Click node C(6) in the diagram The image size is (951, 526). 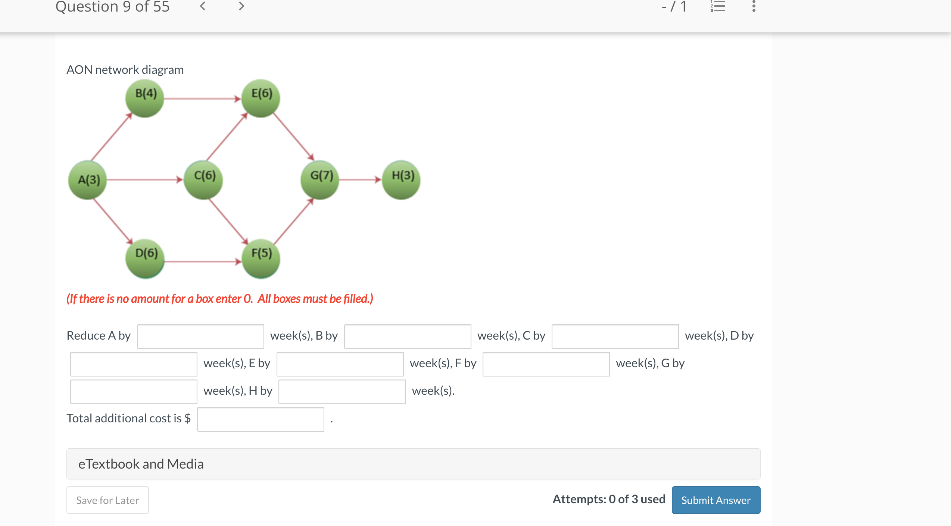click(x=204, y=180)
